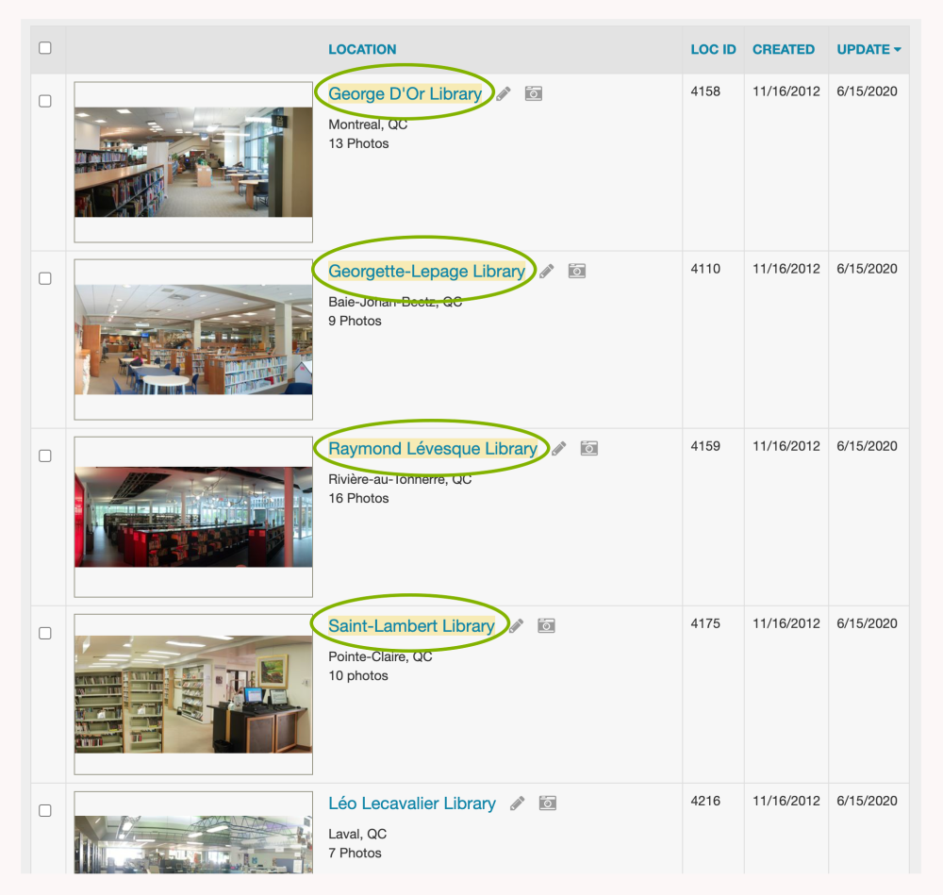Click the '16 Photos' text
943x895 pixels.
click(358, 499)
